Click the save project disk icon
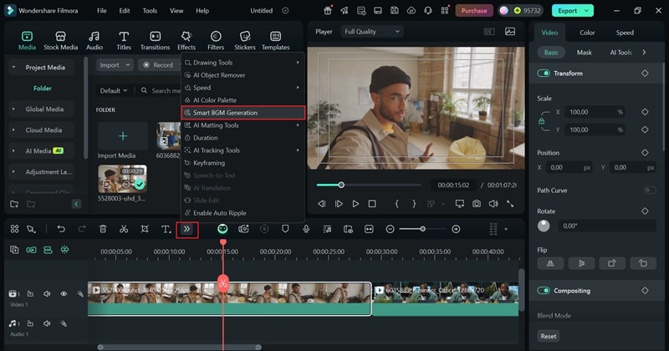 [394, 11]
